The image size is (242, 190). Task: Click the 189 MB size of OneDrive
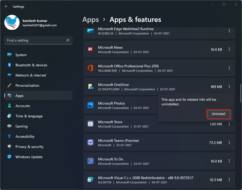click(x=216, y=87)
